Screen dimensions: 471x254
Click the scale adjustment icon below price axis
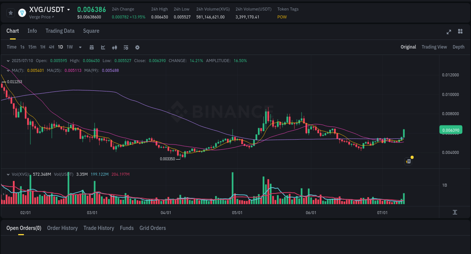[455, 212]
